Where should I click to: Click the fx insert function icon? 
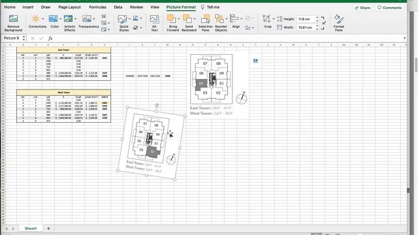[50, 39]
